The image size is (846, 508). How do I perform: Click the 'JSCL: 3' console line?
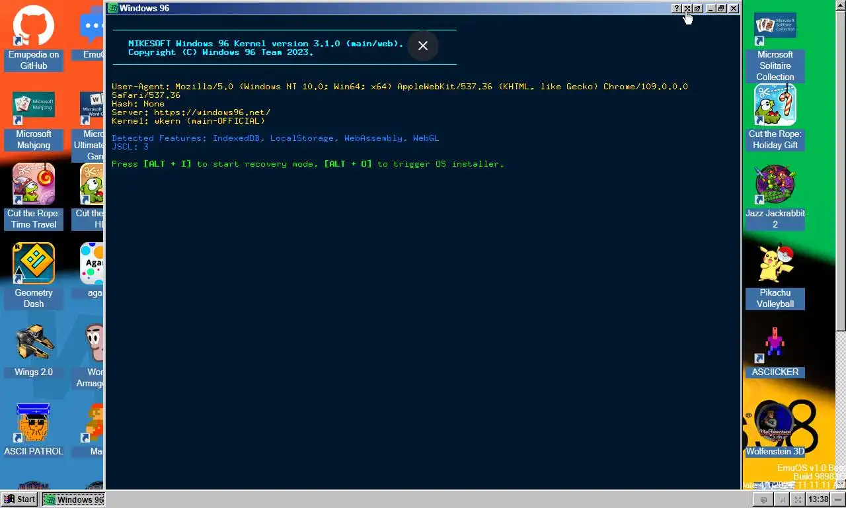click(130, 147)
